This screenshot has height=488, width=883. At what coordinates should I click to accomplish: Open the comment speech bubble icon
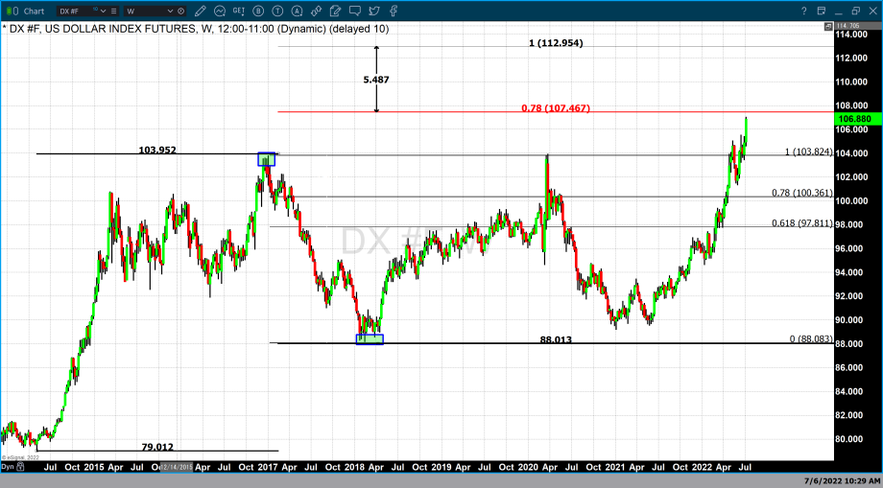pyautogui.click(x=355, y=11)
